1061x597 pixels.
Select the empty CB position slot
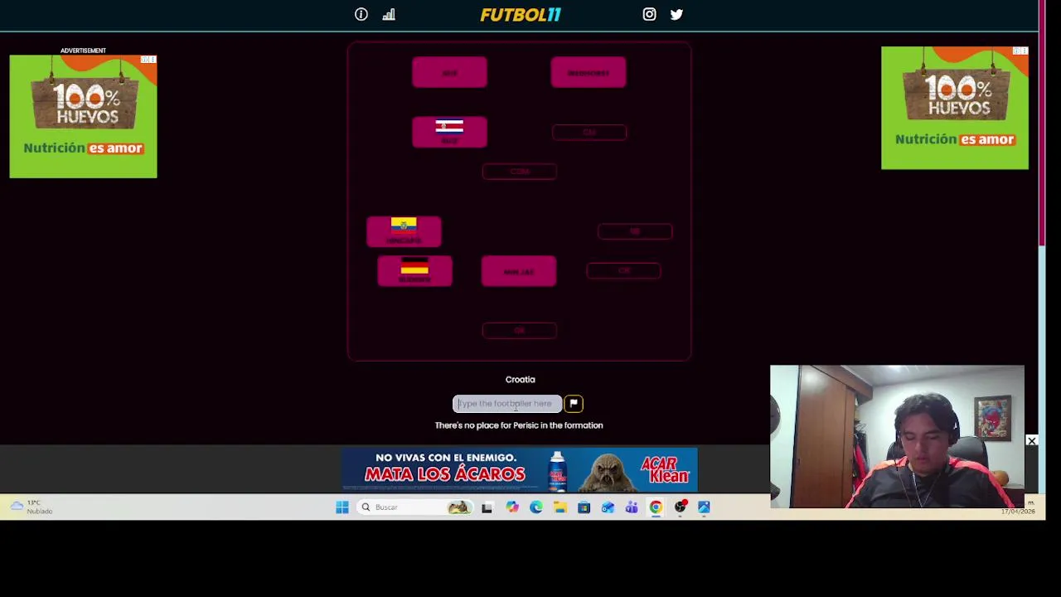coord(623,270)
